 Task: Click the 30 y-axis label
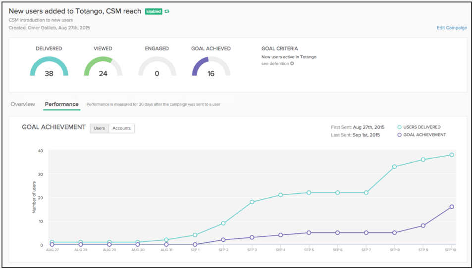click(x=41, y=174)
